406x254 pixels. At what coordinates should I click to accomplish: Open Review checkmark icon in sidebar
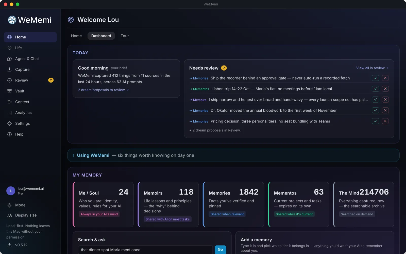(9, 80)
